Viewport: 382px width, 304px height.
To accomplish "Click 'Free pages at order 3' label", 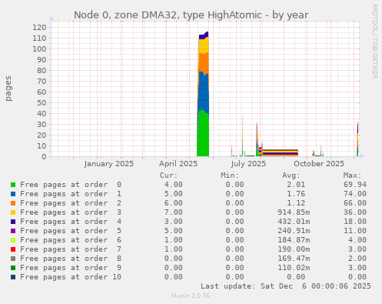I will click(71, 212).
